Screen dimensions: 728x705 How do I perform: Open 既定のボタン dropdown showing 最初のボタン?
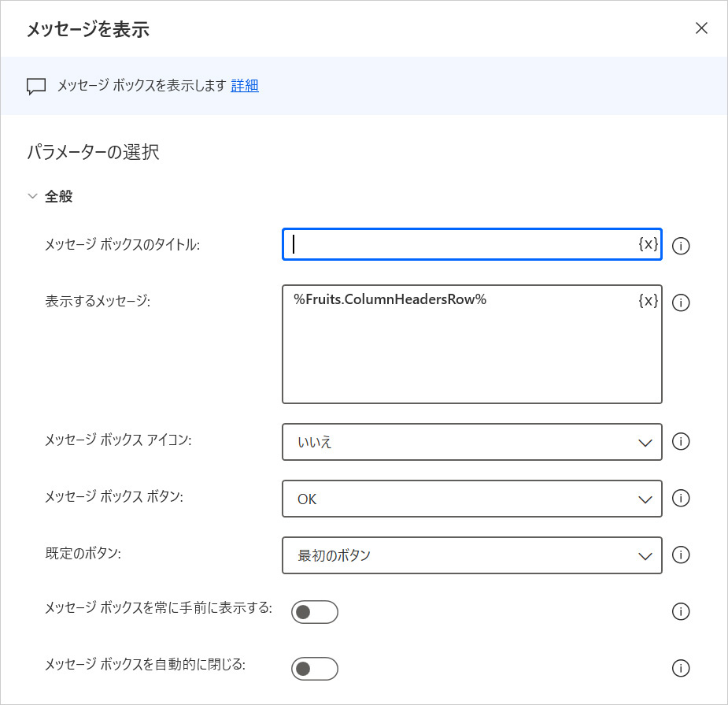click(x=471, y=555)
